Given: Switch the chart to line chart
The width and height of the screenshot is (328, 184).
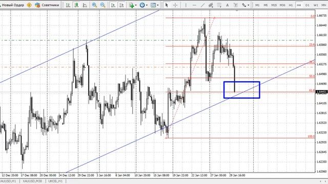Looking at the screenshot, I should [x=85, y=5].
